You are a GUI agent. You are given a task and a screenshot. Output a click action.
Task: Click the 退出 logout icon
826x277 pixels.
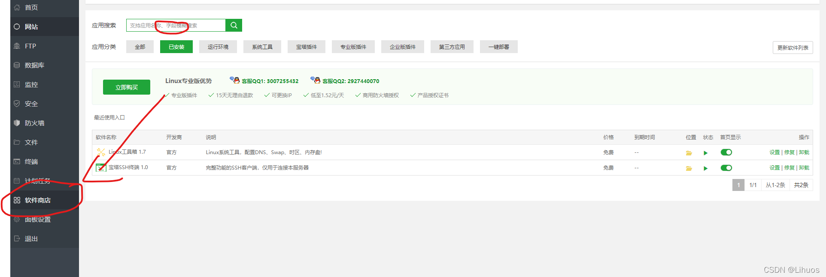[17, 238]
